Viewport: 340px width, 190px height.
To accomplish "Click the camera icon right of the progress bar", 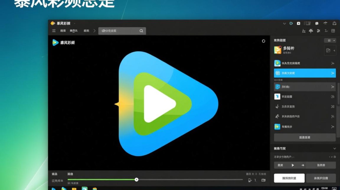I will (x=263, y=180).
